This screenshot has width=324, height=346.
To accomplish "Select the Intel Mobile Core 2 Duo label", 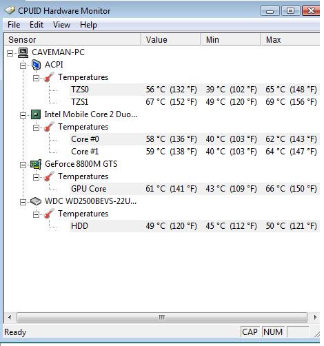I will click(x=91, y=114).
